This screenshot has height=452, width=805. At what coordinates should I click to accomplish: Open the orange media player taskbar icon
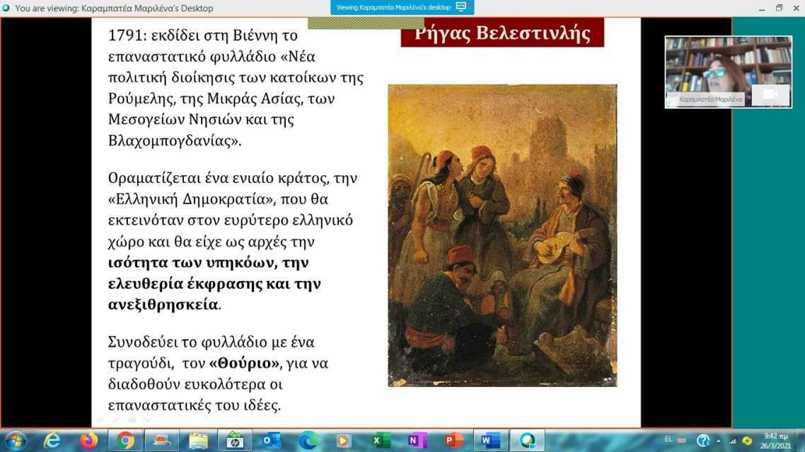[x=344, y=441]
